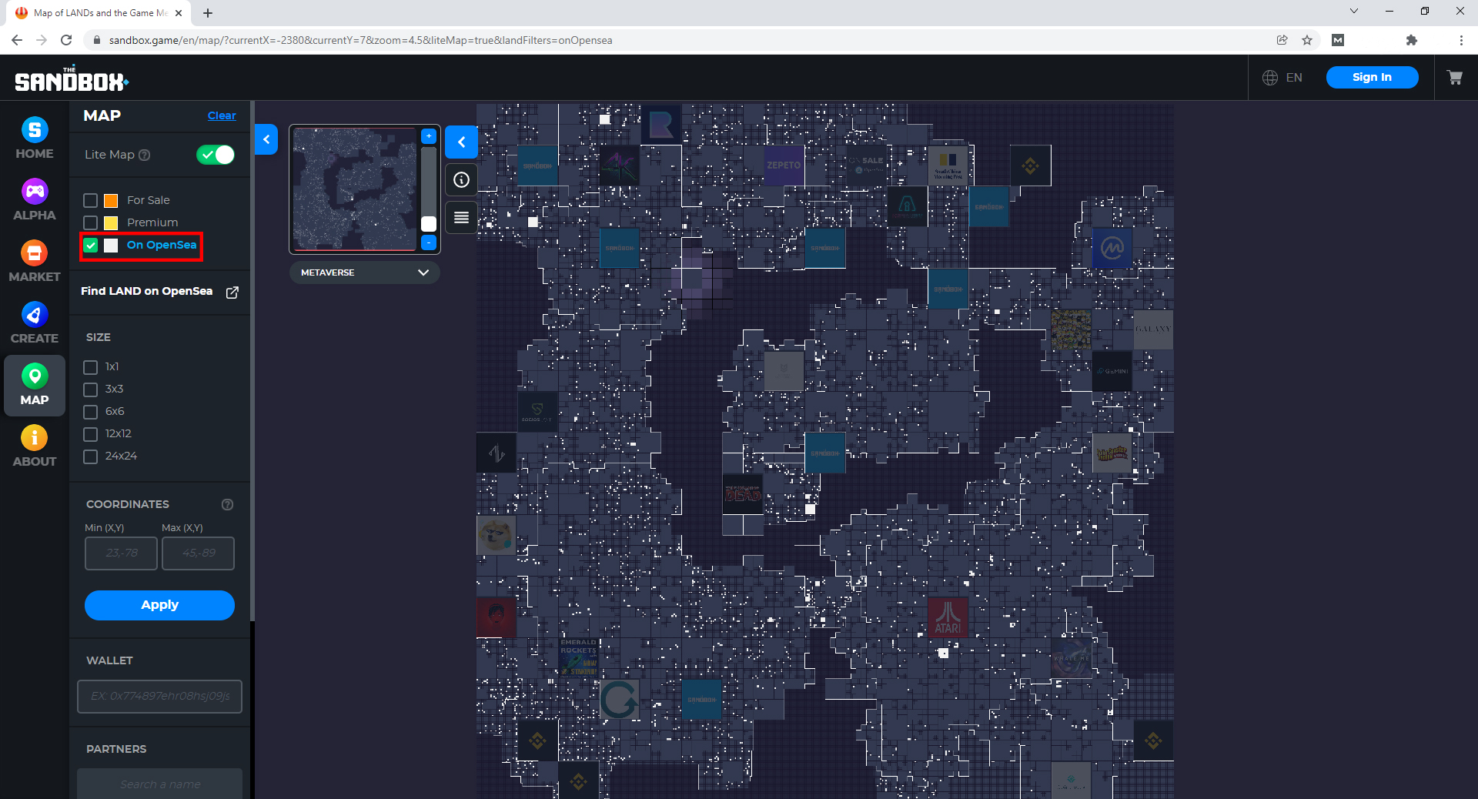
Task: Disable the Lite Map toggle
Action: pyautogui.click(x=216, y=155)
